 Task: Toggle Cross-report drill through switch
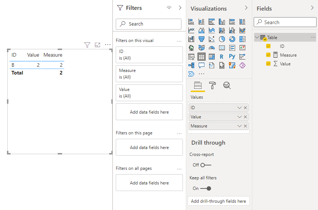[206, 165]
